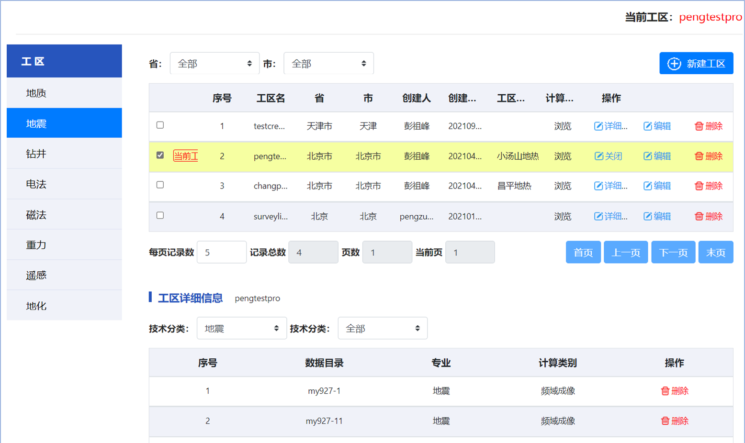Click 昌平地热 cell
745x443 pixels.
[514, 186]
